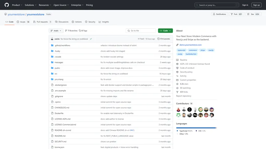
Task: Click the Sign in link
Action: [x=245, y=5]
